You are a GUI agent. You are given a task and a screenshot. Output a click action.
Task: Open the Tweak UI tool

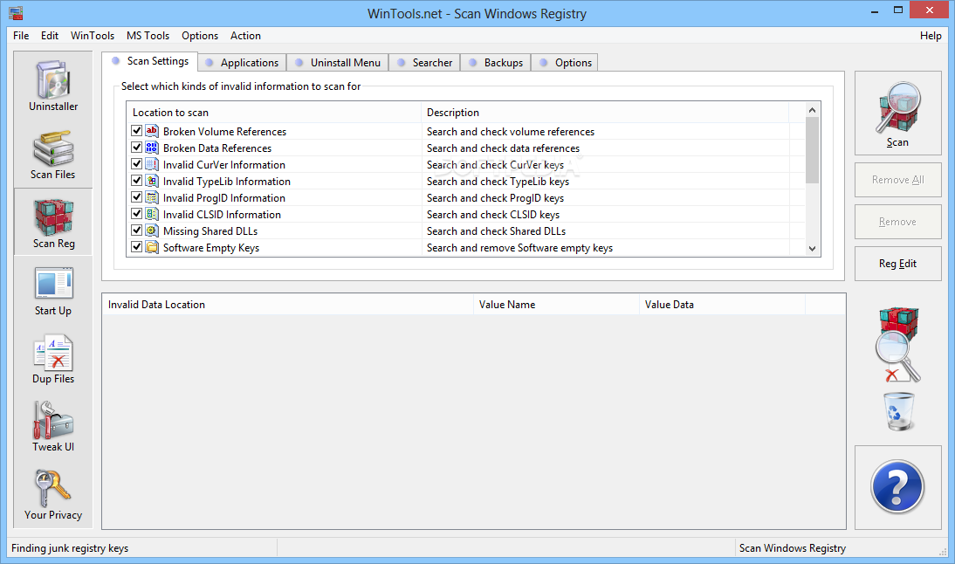tap(53, 427)
